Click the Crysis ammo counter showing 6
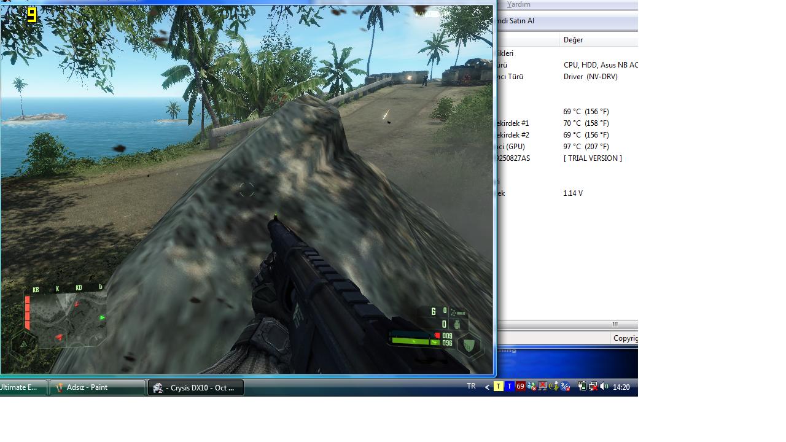 (434, 311)
